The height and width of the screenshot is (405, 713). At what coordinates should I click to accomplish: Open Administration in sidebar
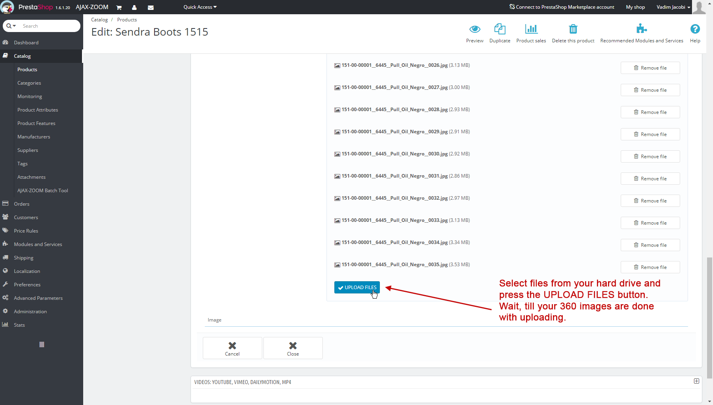[42, 311]
